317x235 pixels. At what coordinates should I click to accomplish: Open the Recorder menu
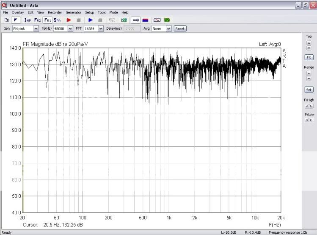point(55,13)
